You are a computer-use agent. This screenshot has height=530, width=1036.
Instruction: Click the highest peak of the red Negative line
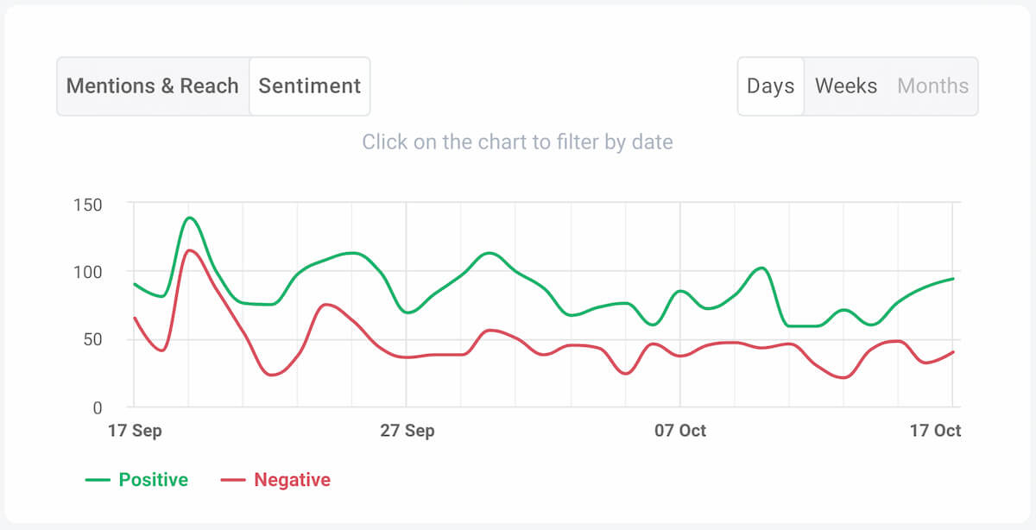tap(189, 250)
